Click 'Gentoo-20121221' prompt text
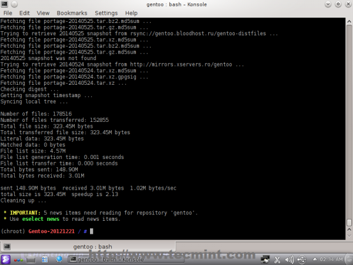This screenshot has width=353, height=265. 52,231
